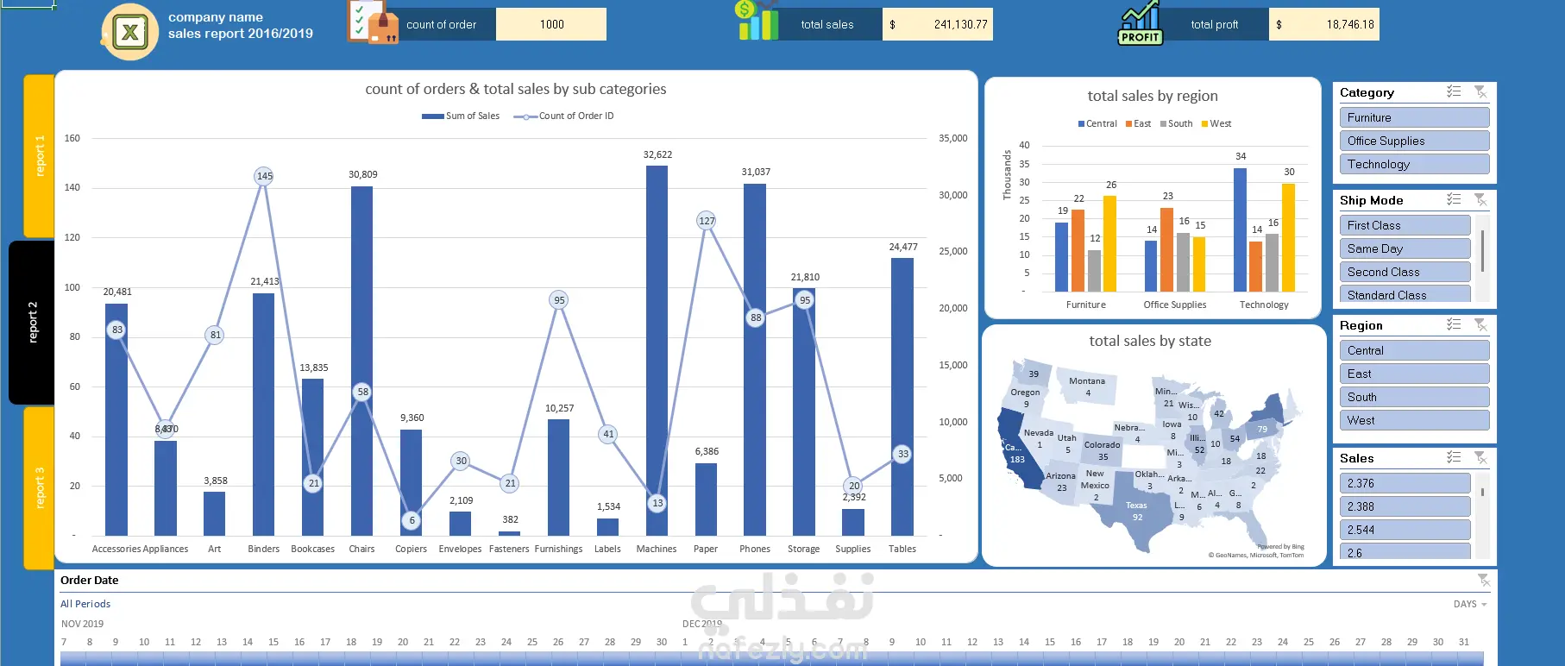Select First Class ship mode
This screenshot has width=1565, height=666.
(1405, 225)
